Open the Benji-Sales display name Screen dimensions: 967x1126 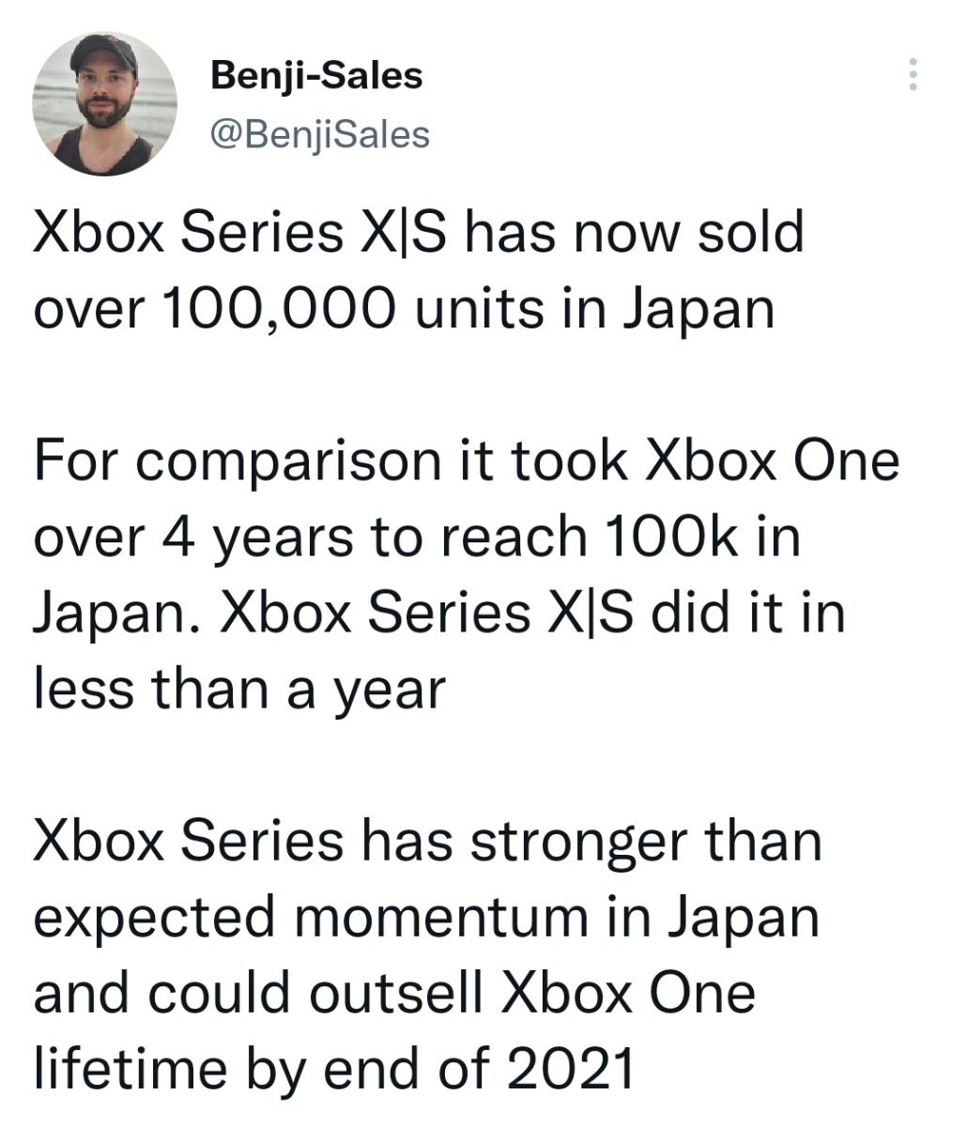(317, 76)
